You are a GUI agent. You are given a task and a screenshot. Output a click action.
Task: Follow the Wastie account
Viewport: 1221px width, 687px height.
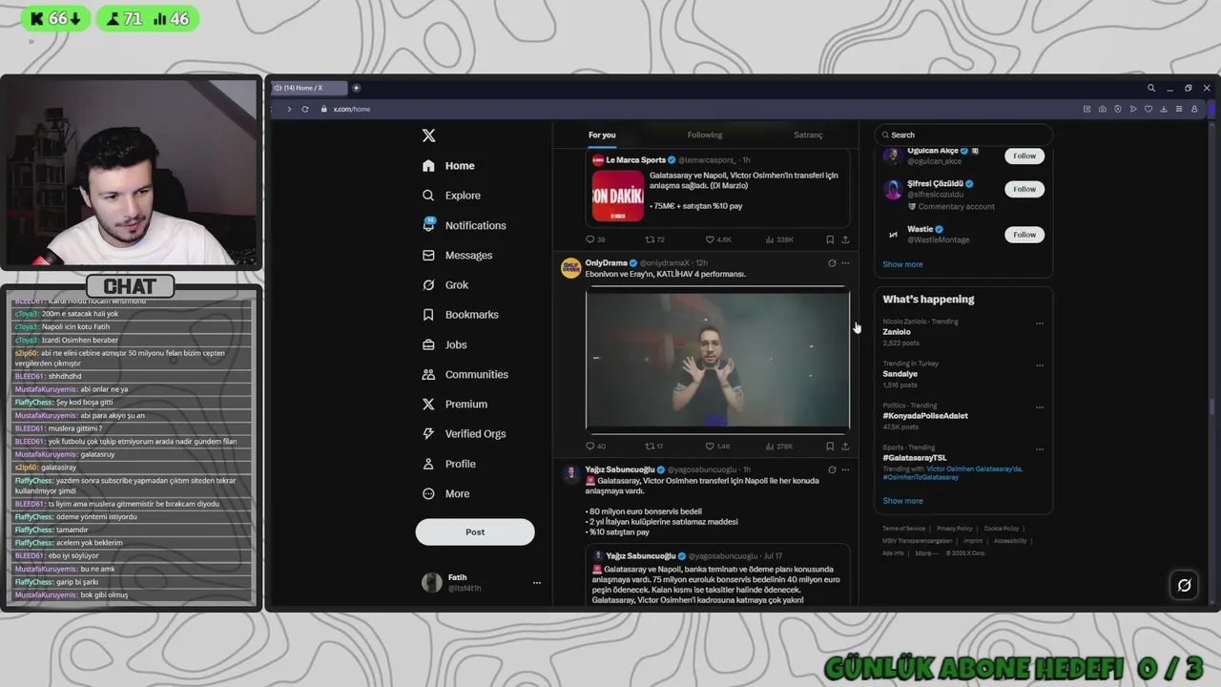tap(1024, 234)
